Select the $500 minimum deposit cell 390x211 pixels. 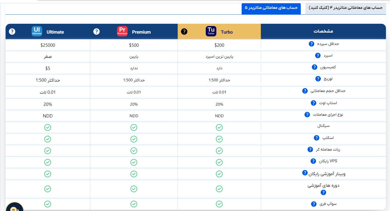pos(134,45)
